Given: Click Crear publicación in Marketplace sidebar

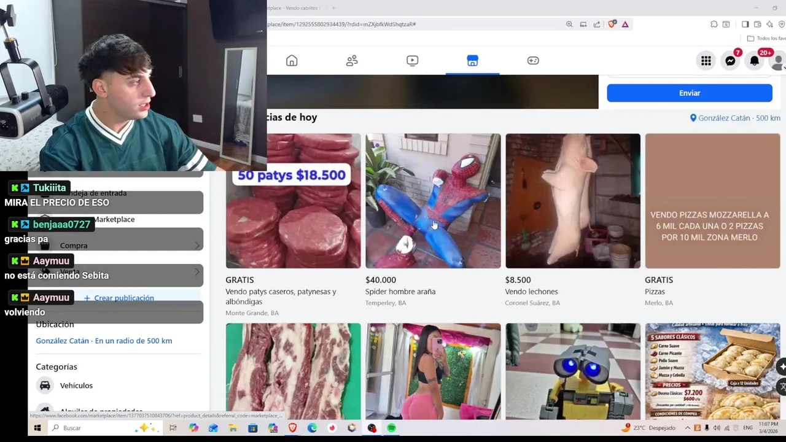Looking at the screenshot, I should coord(119,298).
